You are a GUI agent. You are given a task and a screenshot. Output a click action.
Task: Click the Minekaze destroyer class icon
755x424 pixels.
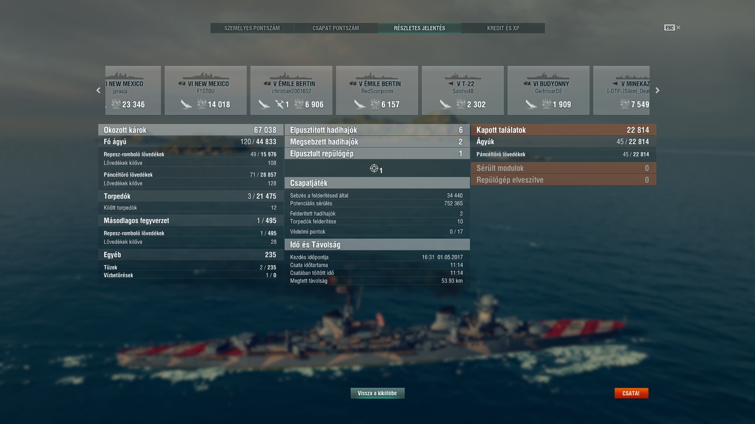coord(615,84)
